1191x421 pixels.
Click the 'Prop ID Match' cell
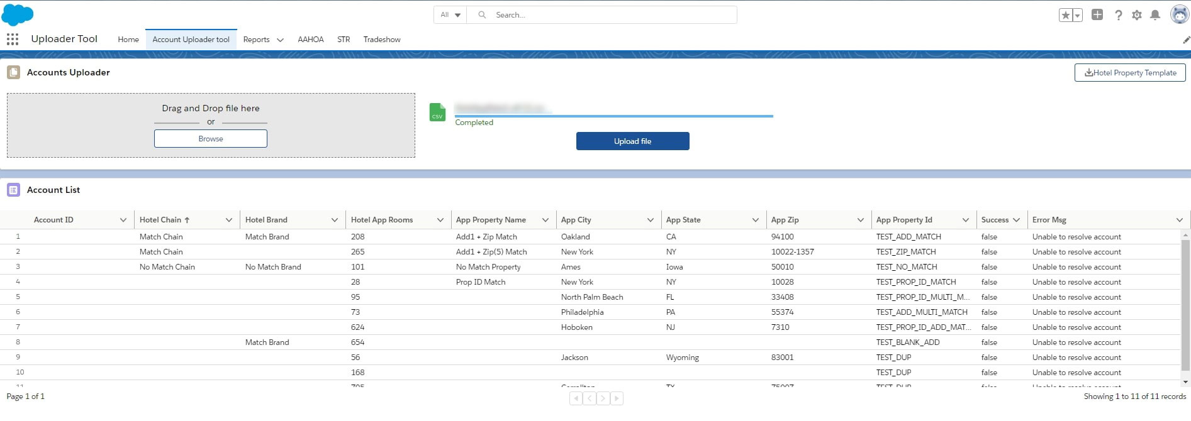click(x=481, y=282)
